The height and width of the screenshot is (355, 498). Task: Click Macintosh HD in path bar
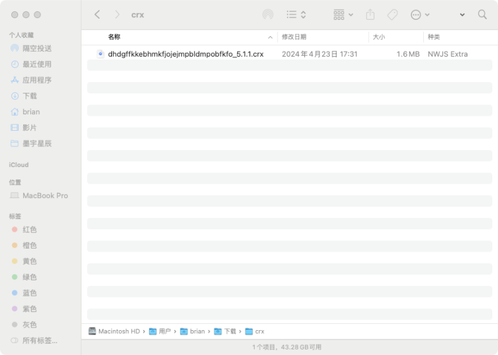tap(118, 331)
